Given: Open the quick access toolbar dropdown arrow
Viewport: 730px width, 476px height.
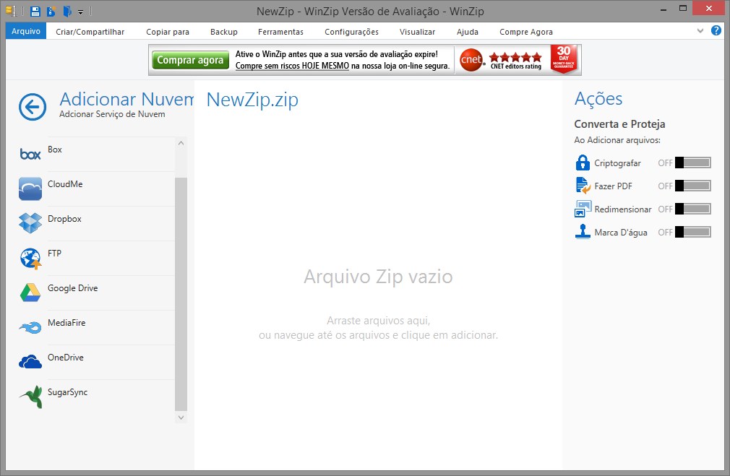Looking at the screenshot, I should [x=80, y=12].
